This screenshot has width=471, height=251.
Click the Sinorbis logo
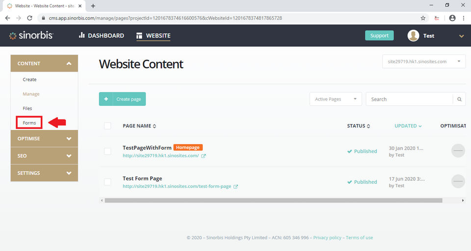(31, 36)
